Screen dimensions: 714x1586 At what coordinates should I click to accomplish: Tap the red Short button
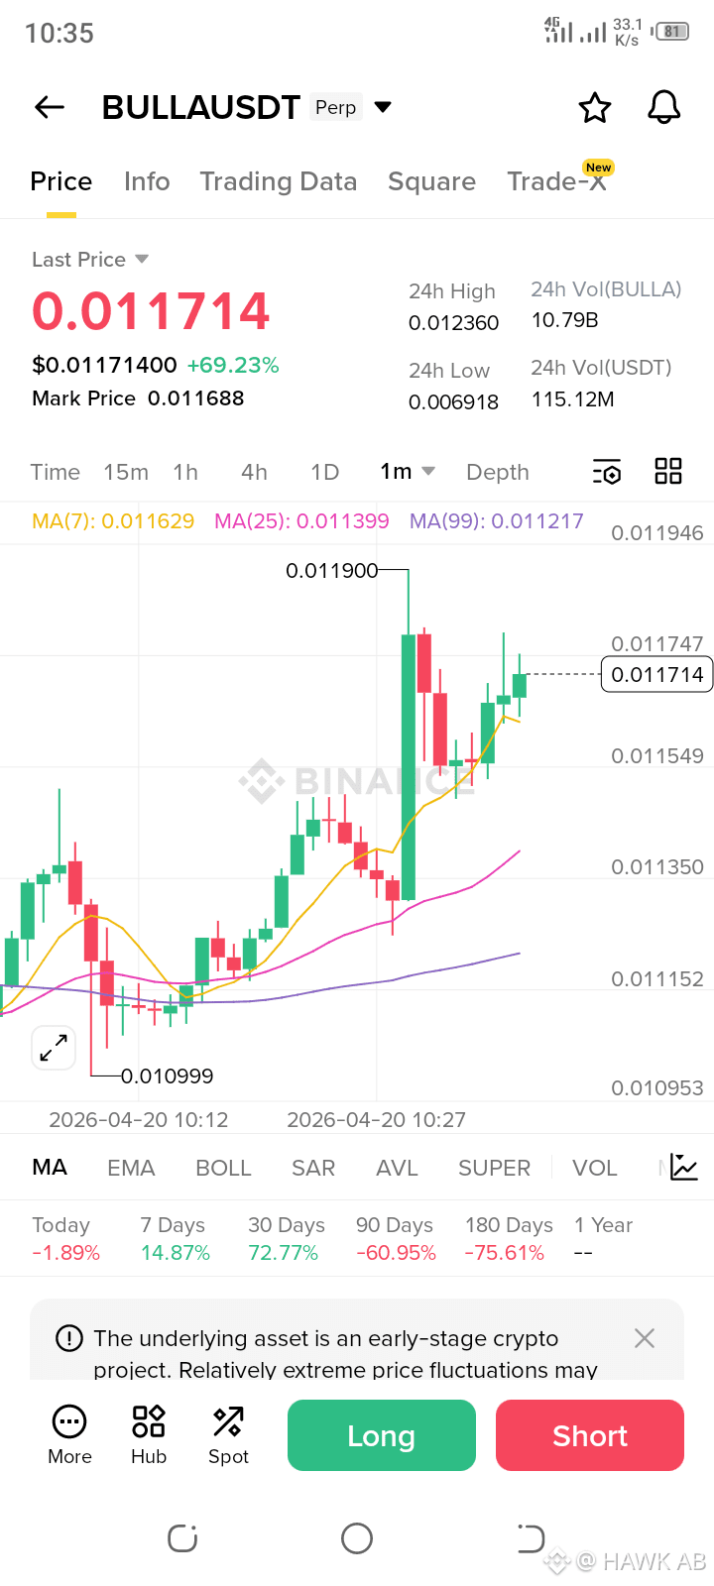[590, 1435]
